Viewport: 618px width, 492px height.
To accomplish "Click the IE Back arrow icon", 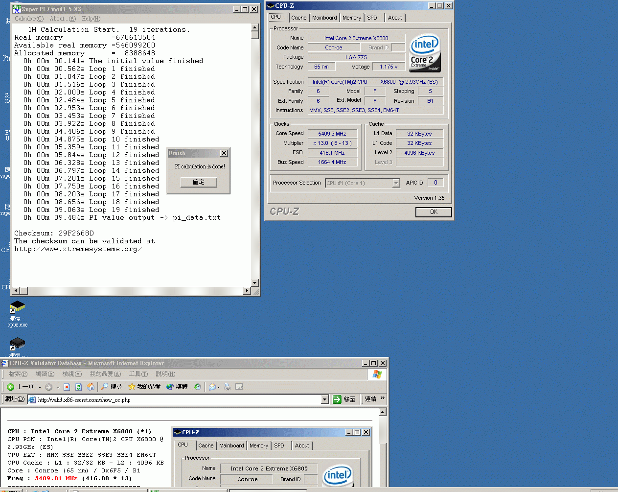I will pyautogui.click(x=10, y=387).
